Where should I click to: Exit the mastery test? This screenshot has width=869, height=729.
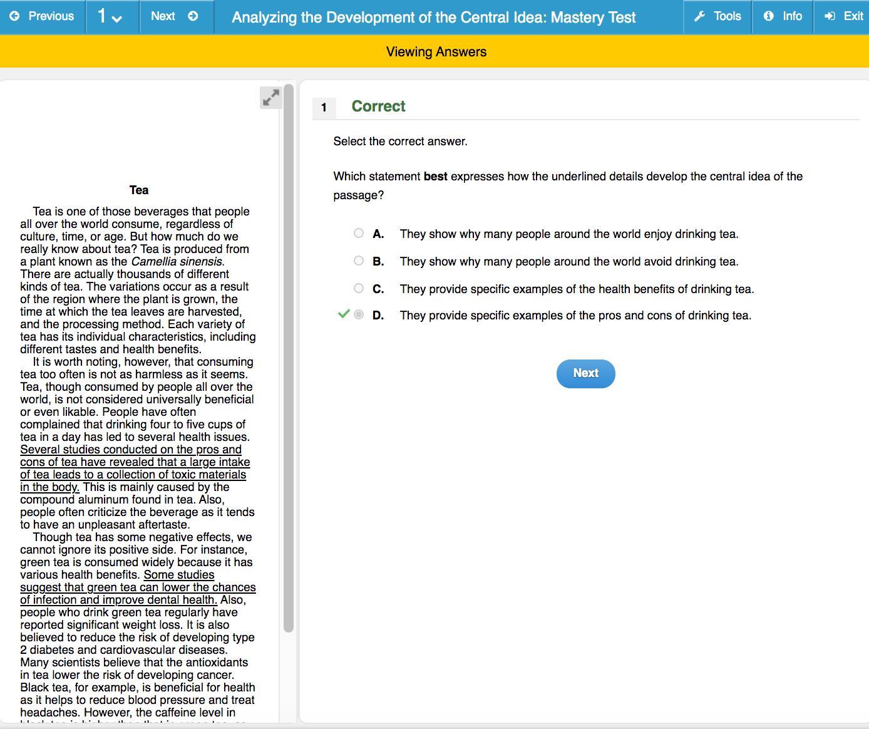click(x=843, y=16)
